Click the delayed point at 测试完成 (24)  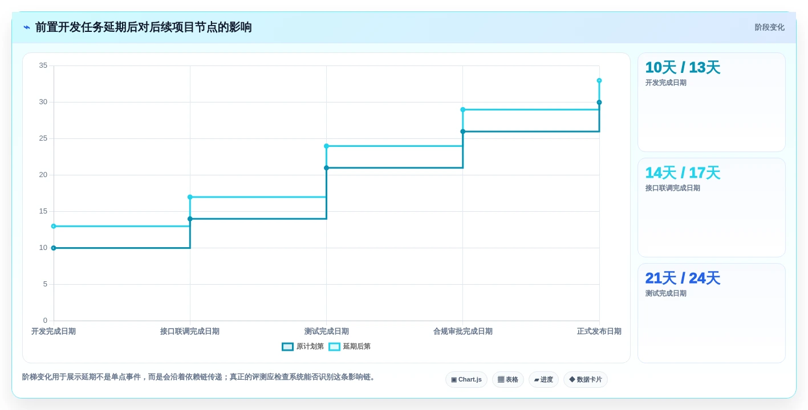[326, 146]
